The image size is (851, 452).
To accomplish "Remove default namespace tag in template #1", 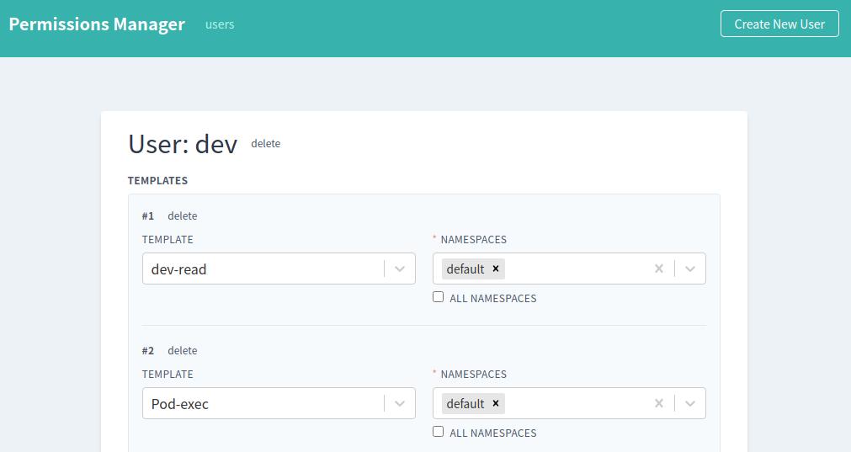I will pyautogui.click(x=496, y=269).
